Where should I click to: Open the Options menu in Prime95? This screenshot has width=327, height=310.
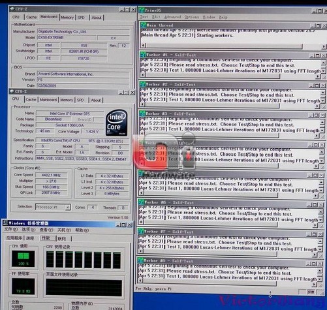click(191, 17)
